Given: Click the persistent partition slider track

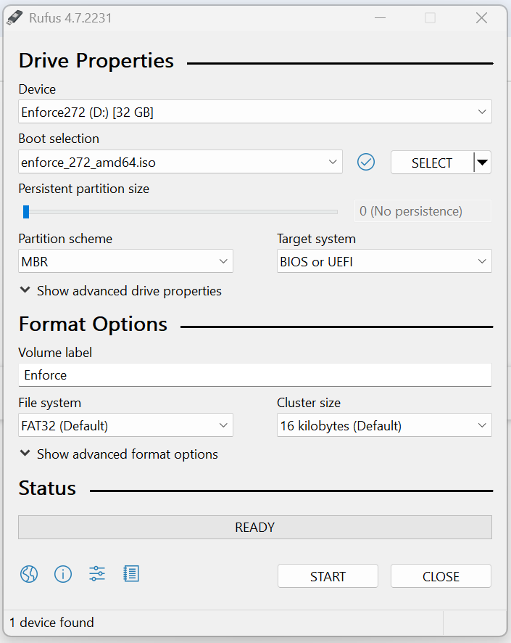Looking at the screenshot, I should (180, 212).
